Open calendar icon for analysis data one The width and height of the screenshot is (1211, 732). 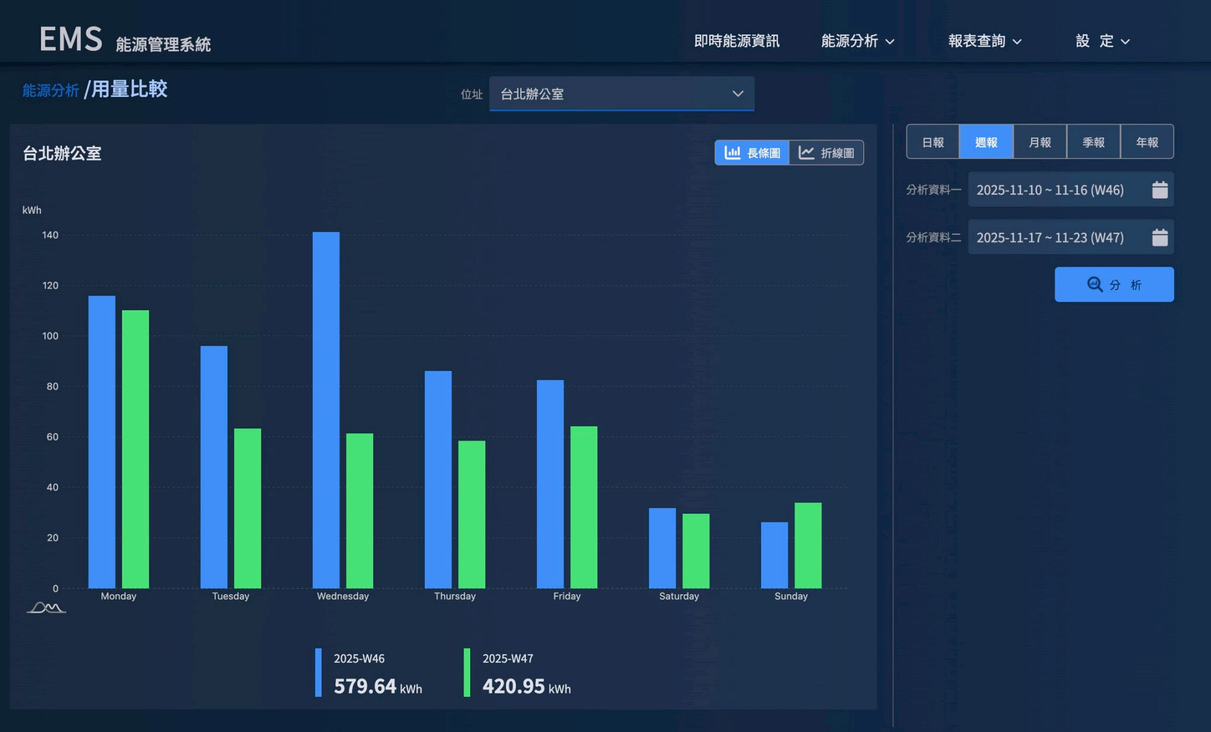point(1160,190)
